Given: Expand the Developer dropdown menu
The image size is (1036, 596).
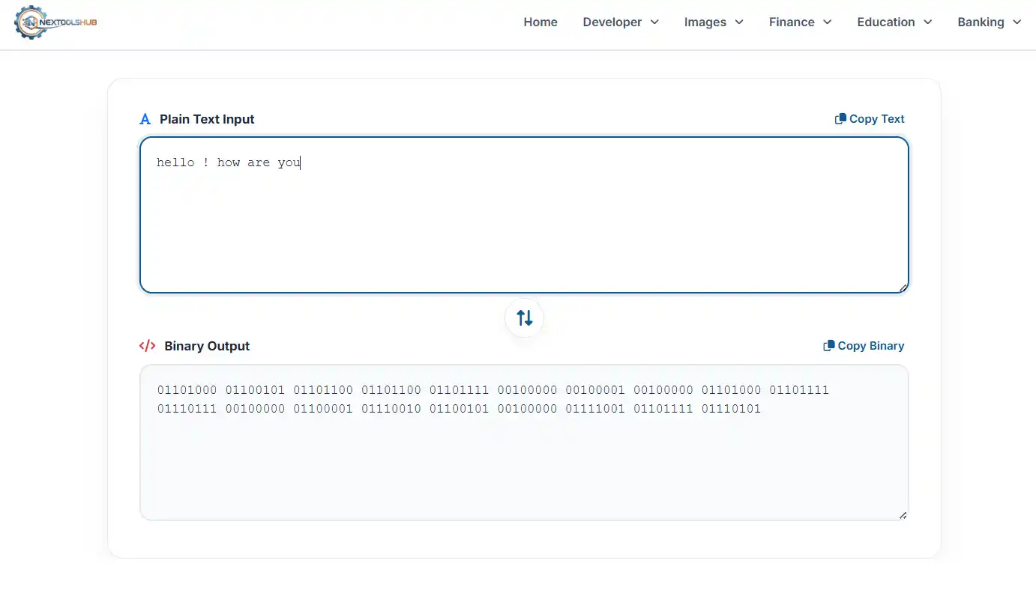Looking at the screenshot, I should click(621, 22).
